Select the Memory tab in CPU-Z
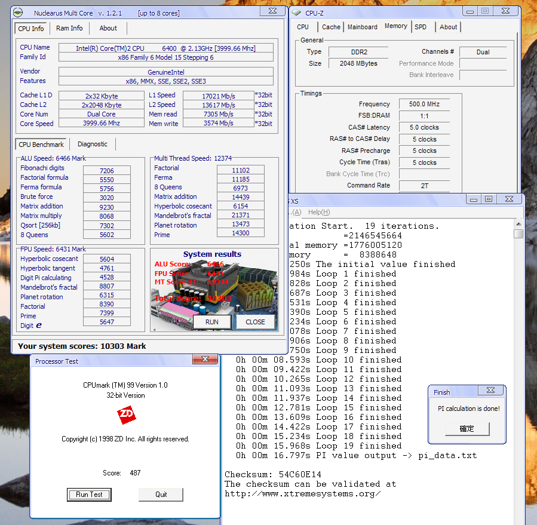The height and width of the screenshot is (525, 537). [396, 26]
